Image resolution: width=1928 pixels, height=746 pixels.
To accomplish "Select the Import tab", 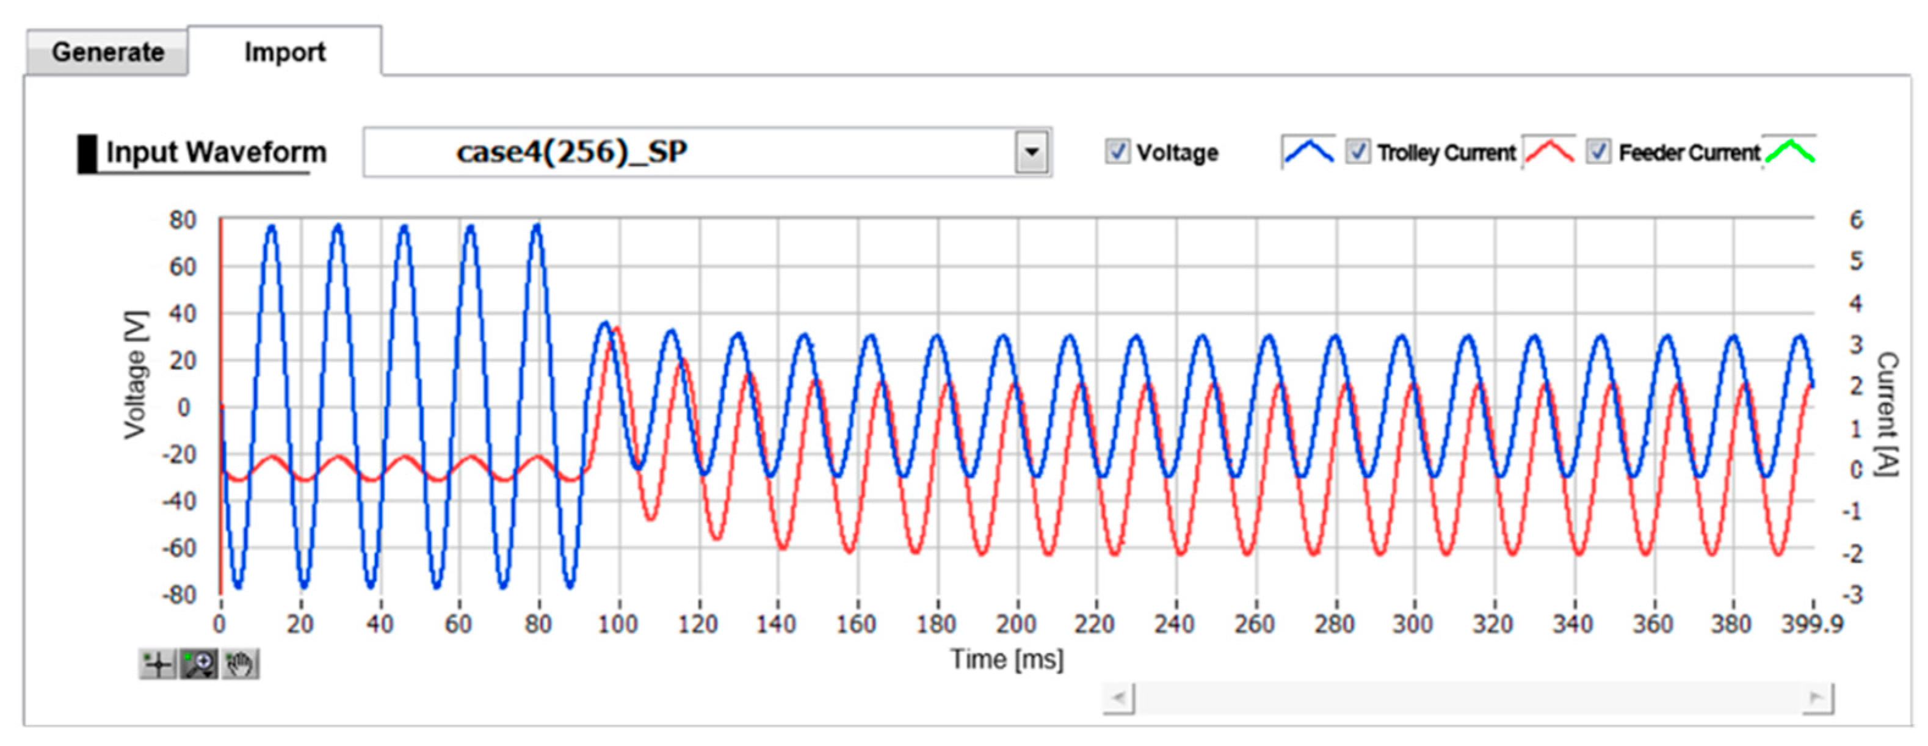I will click(284, 53).
